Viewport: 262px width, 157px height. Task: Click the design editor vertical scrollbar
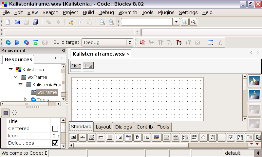(x=245, y=97)
